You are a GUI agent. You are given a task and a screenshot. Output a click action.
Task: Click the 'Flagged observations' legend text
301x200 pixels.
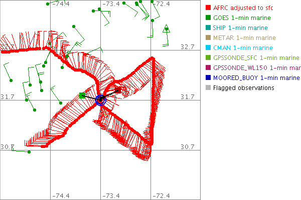click(x=243, y=88)
